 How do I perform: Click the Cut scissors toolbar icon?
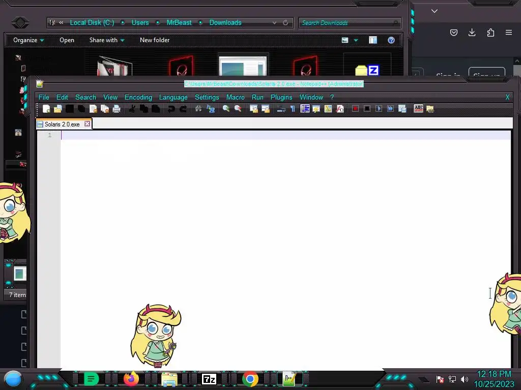pyautogui.click(x=132, y=109)
